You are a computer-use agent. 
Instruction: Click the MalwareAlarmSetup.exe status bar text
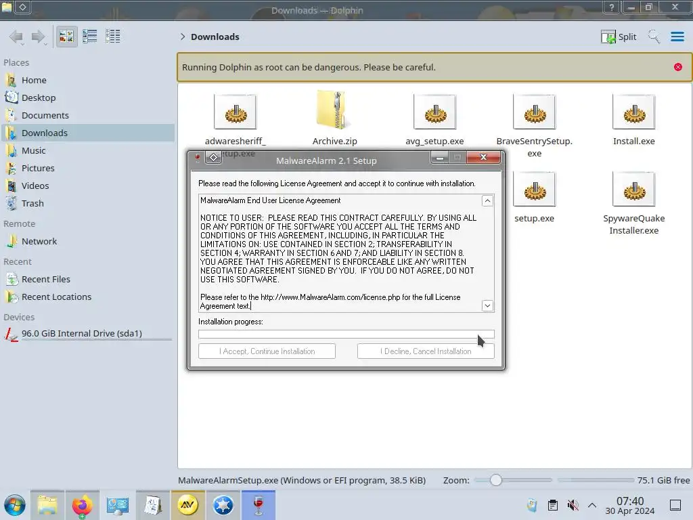click(302, 480)
